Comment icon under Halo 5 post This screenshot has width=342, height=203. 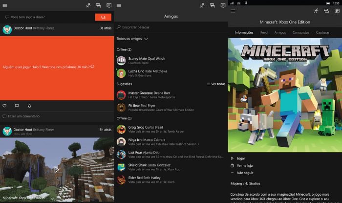tap(17, 106)
